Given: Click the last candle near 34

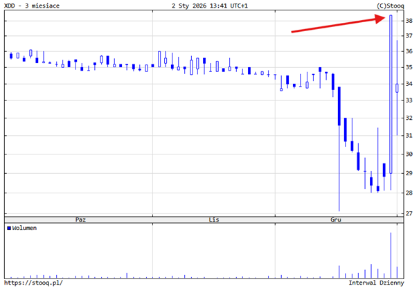Looking at the screenshot, I should point(397,87).
